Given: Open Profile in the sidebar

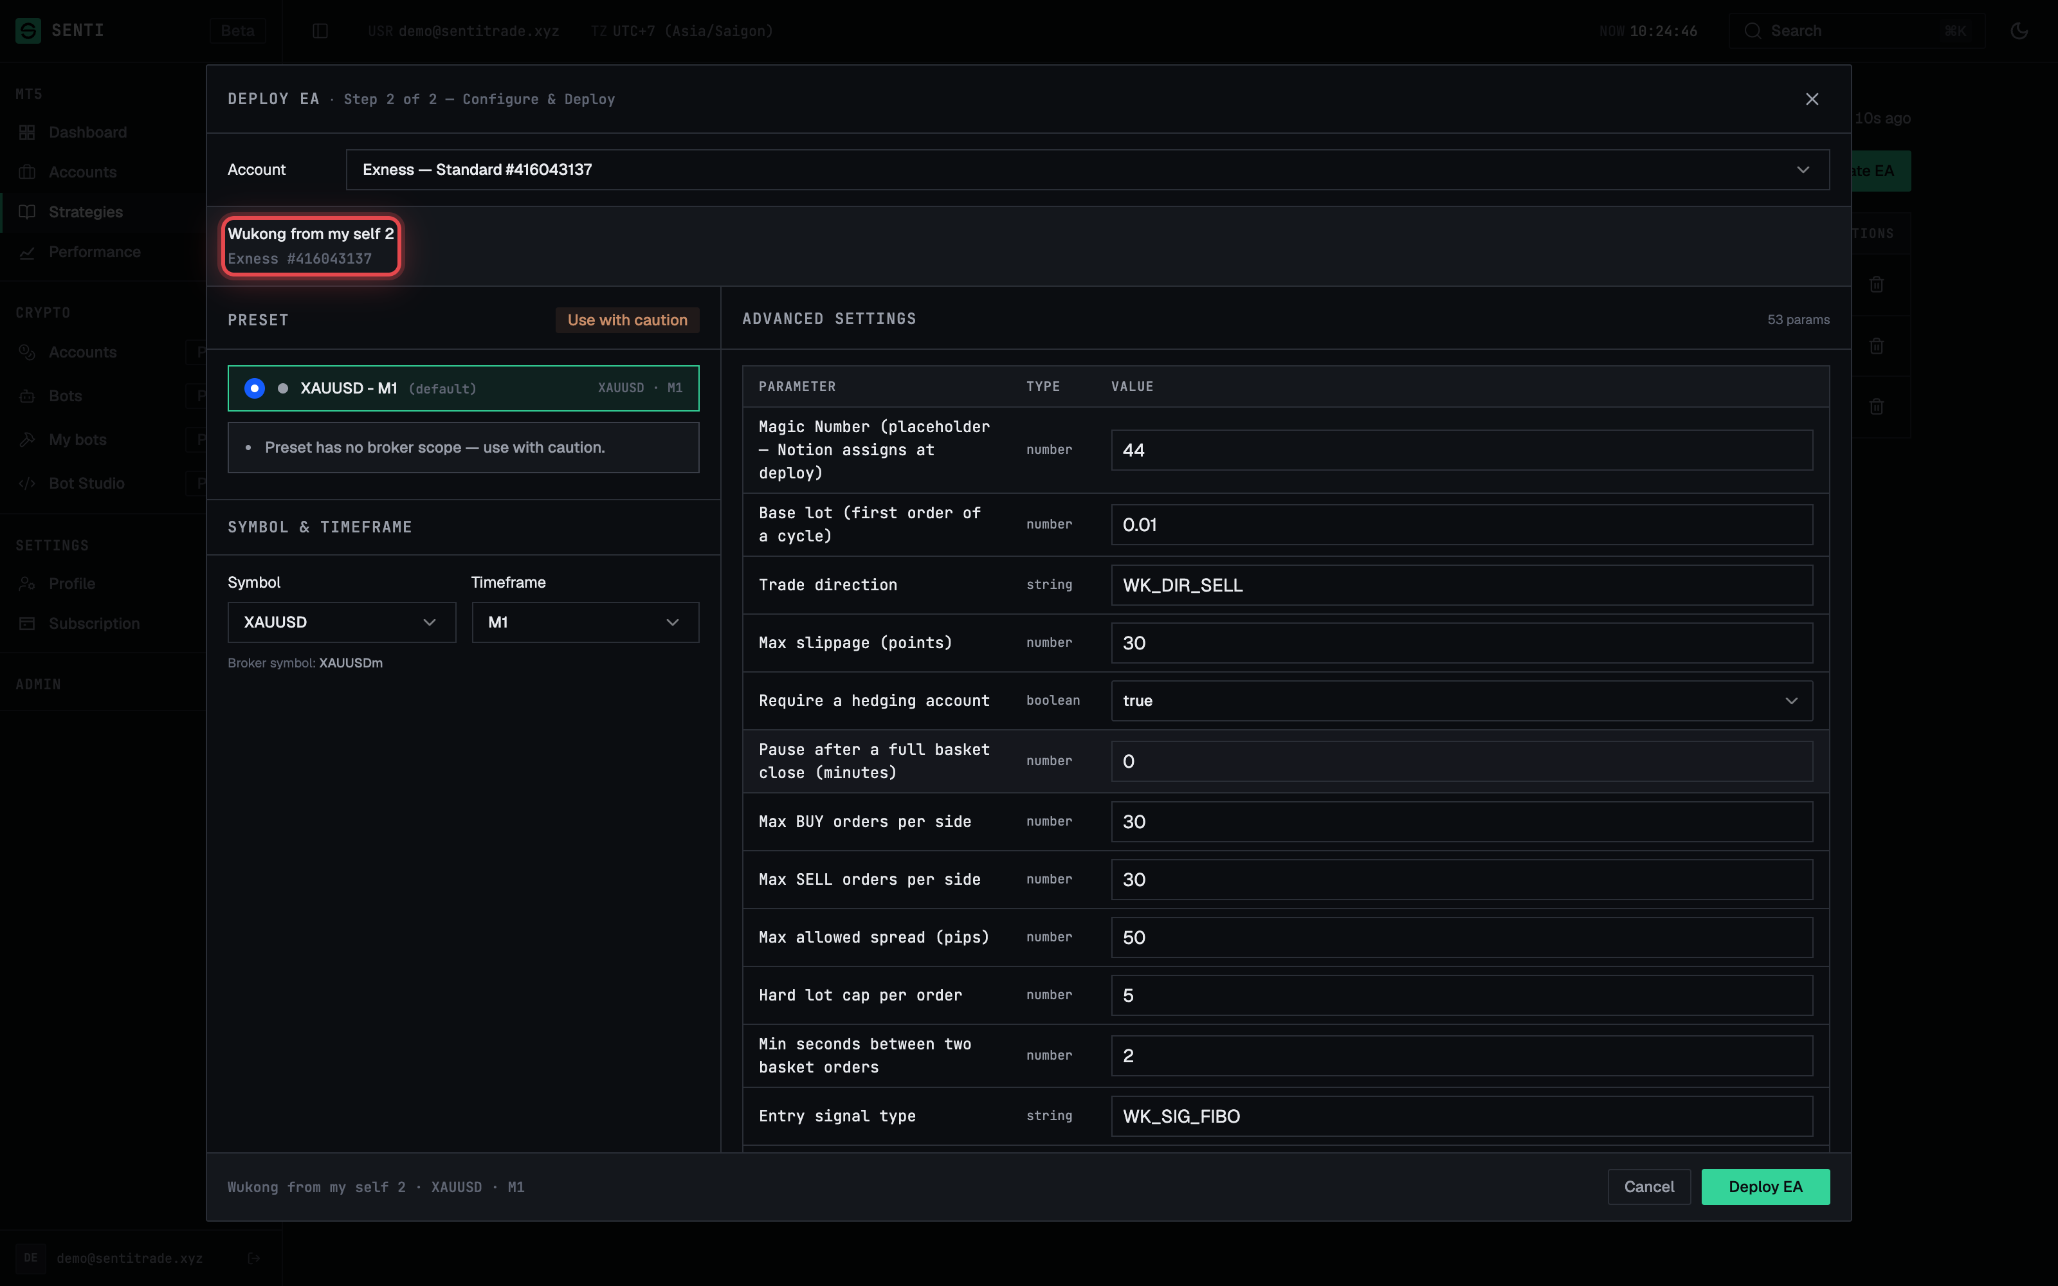Looking at the screenshot, I should (x=72, y=583).
